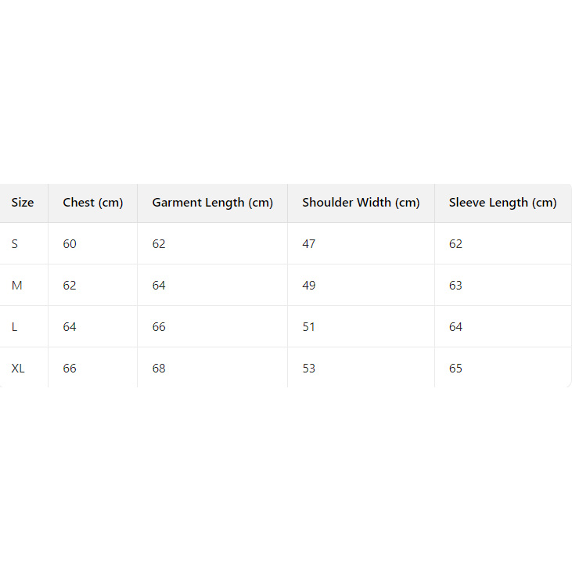This screenshot has width=572, height=572.
Task: Click the L size row label
Action: tap(14, 327)
